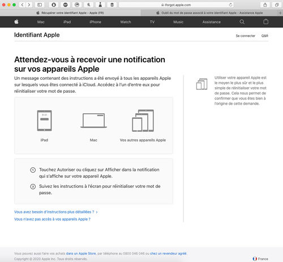This screenshot has height=262, width=283.
Task: Click the red close window button
Action: [x=3, y=5]
